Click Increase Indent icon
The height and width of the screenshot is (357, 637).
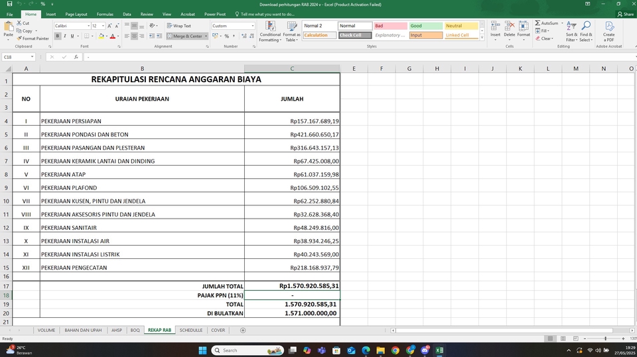pos(159,36)
